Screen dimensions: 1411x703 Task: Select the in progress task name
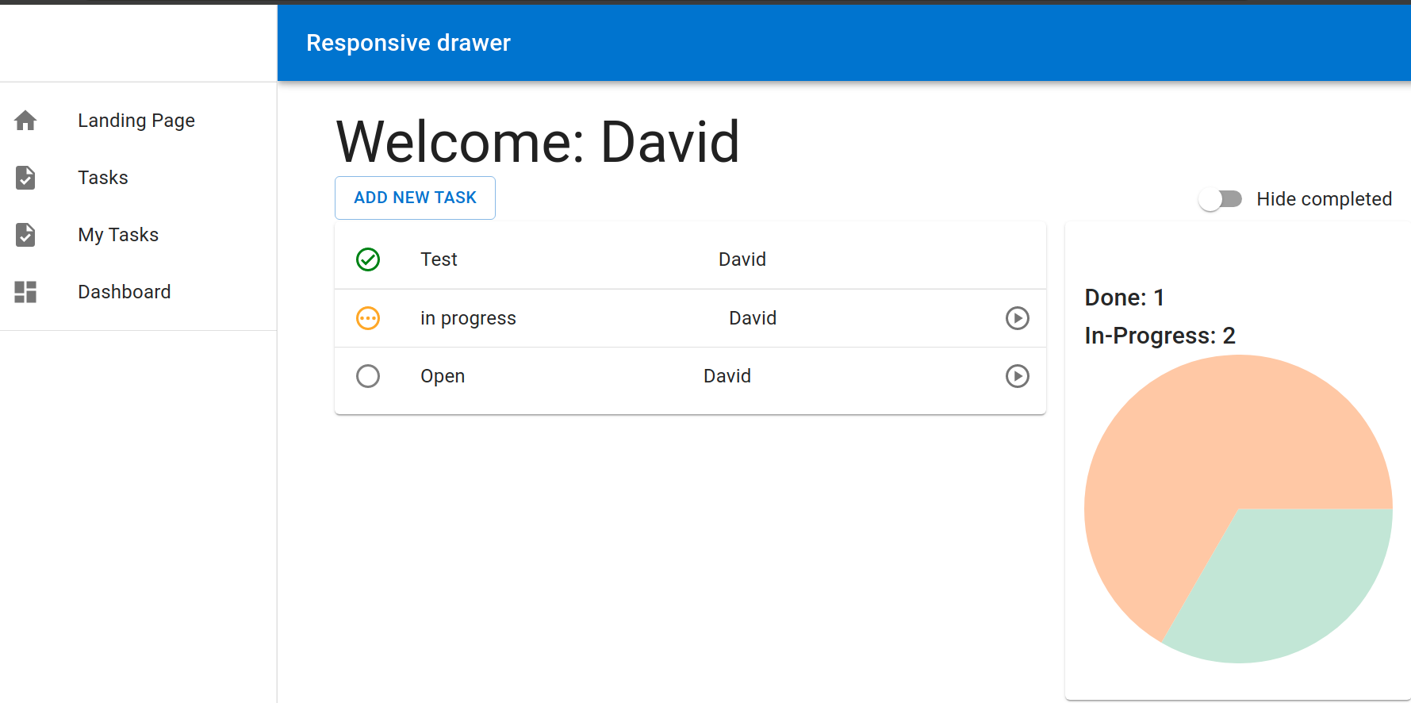[x=468, y=318]
